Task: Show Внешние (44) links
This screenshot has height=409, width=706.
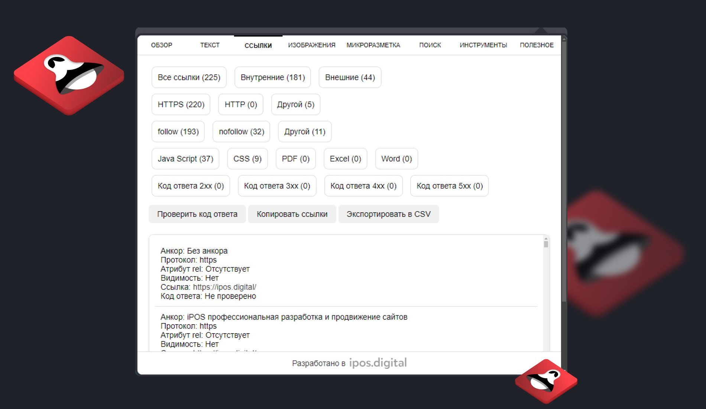Action: (350, 77)
